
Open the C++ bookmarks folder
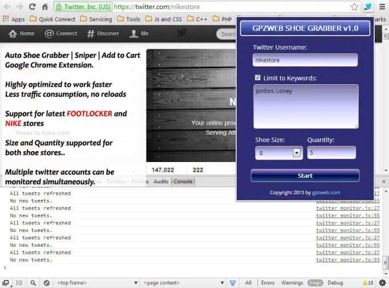coord(197,19)
